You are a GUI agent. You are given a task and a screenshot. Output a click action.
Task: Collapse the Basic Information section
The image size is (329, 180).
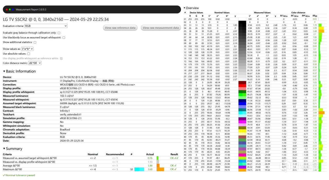(19, 71)
